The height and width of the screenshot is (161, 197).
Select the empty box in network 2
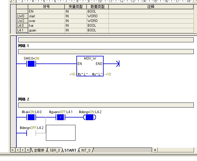coord(61,133)
